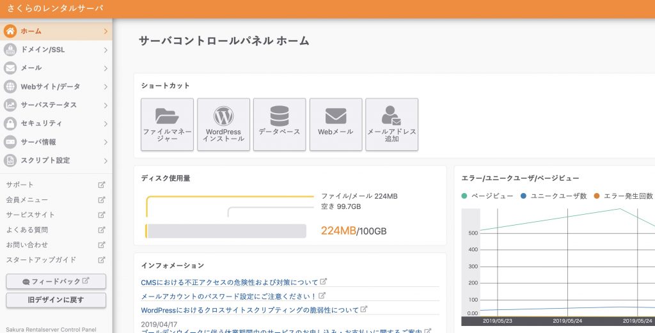Image resolution: width=655 pixels, height=333 pixels.
Task: Select スクリプト設定 in the sidebar
Action: point(56,160)
